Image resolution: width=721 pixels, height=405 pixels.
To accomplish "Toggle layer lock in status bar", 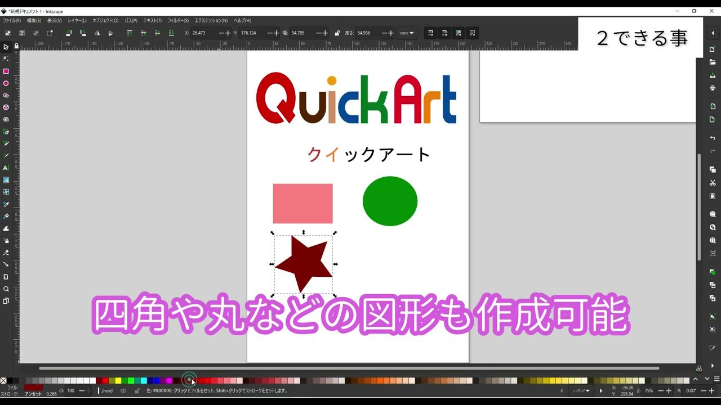I will [137, 390].
